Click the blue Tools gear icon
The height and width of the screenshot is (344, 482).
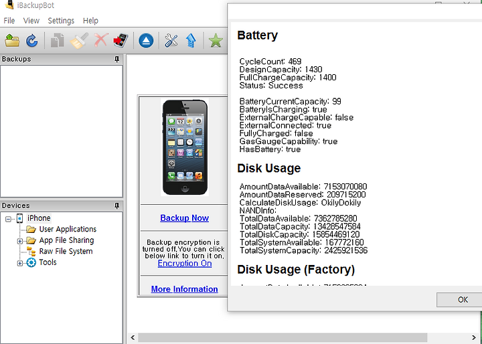(x=31, y=262)
